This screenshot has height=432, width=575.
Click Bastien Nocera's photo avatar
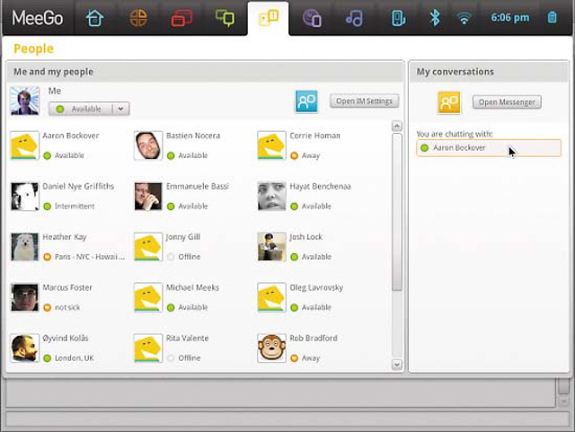click(148, 145)
